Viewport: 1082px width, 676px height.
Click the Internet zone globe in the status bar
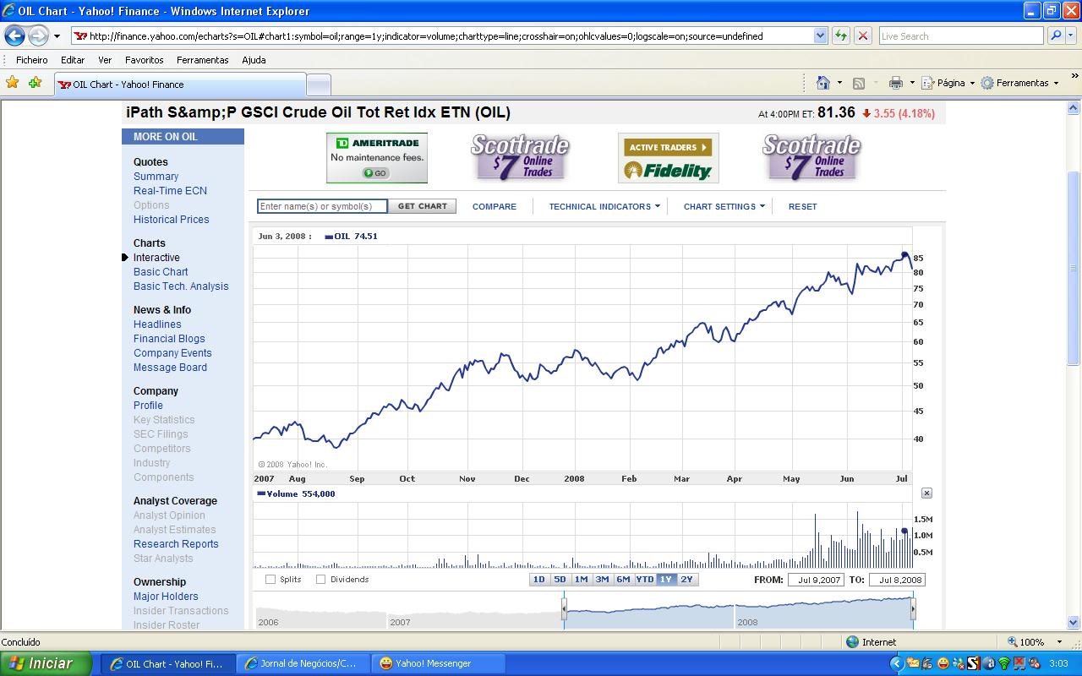coord(852,642)
